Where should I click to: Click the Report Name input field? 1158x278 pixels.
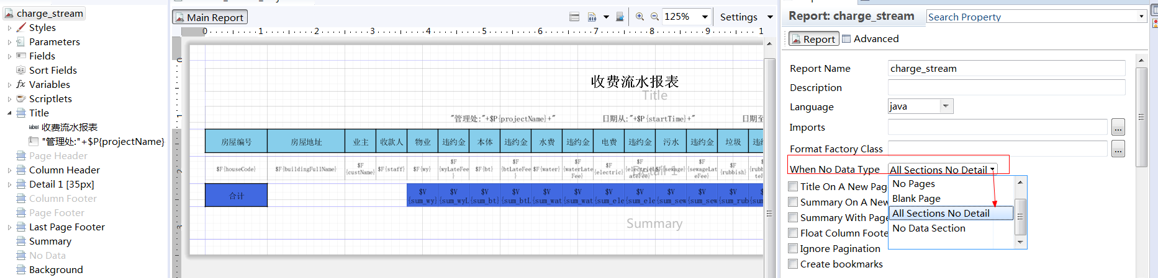1006,68
